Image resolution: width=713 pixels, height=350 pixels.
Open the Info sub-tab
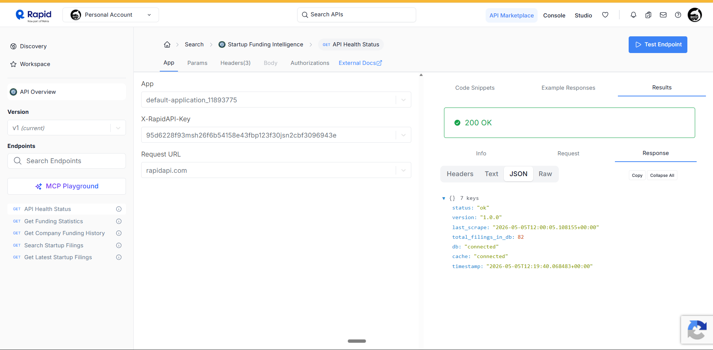pyautogui.click(x=481, y=153)
